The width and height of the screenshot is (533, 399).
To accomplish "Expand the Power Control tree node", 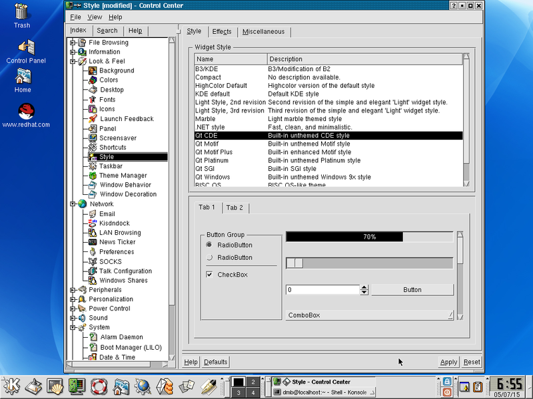I will tap(73, 309).
